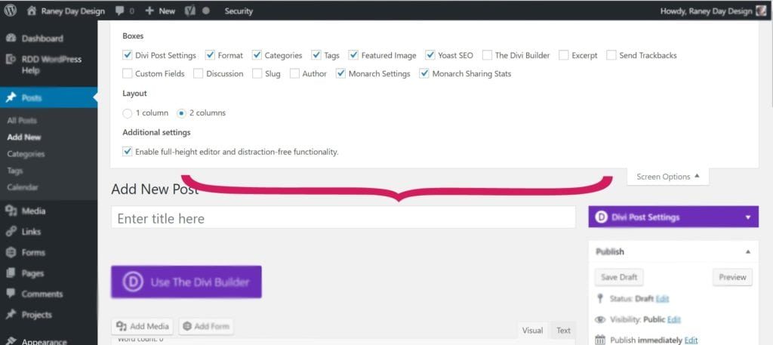Image resolution: width=773 pixels, height=345 pixels.
Task: Open the Yoast SEO admin bar icon
Action: (x=189, y=11)
